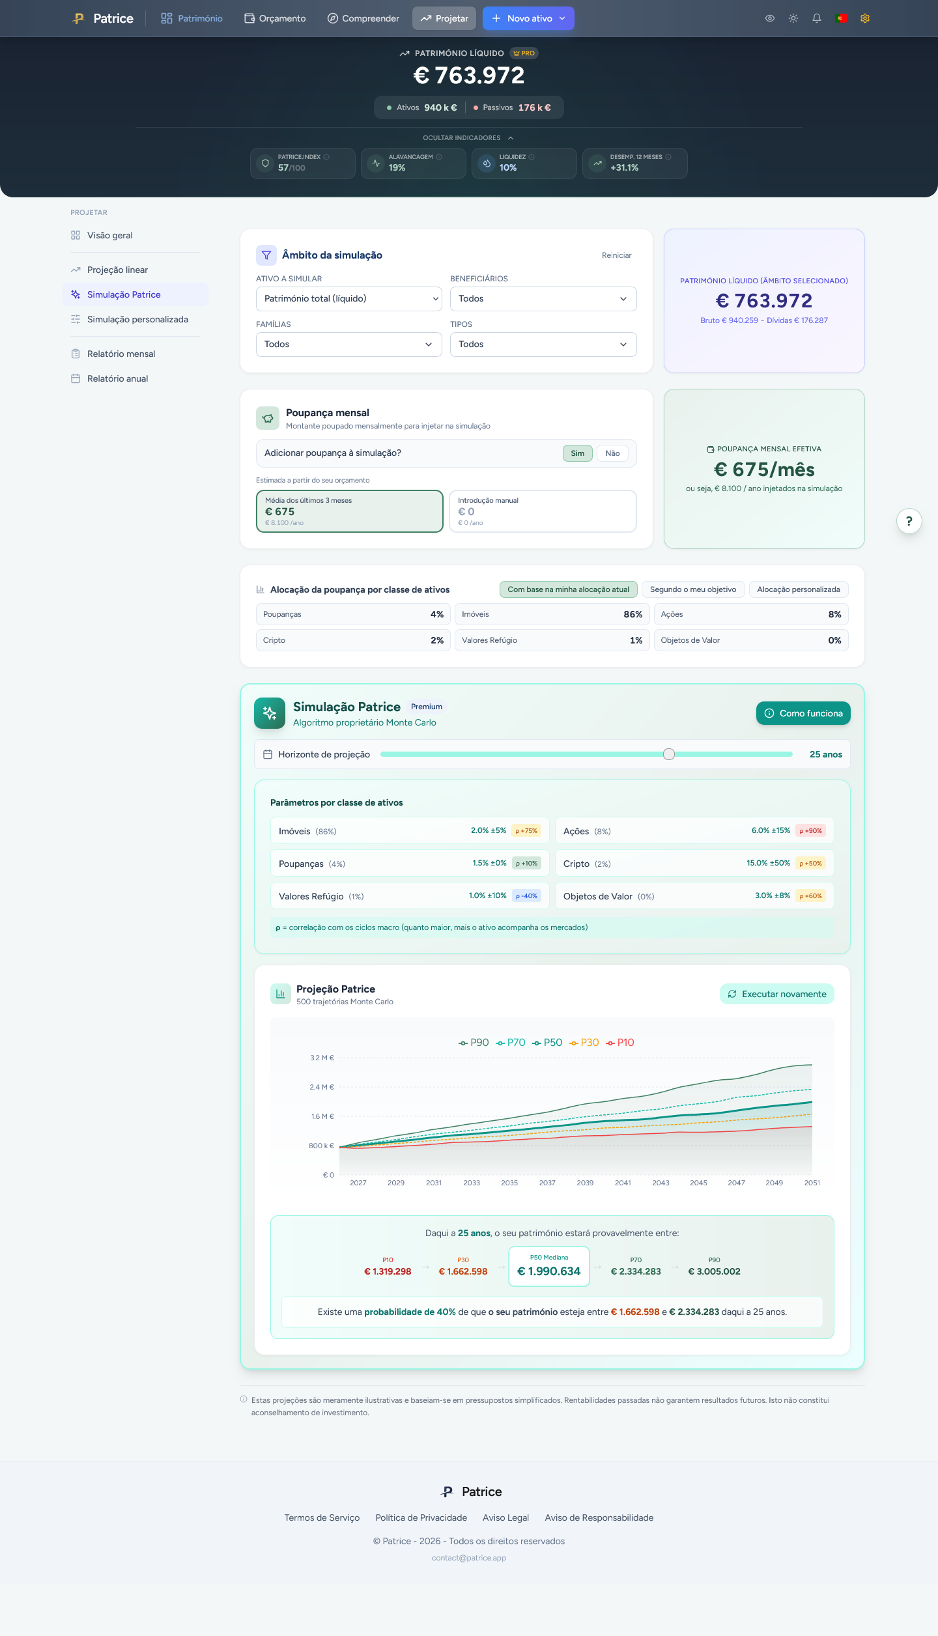Expand Novo ativo button chevron

pyautogui.click(x=562, y=18)
